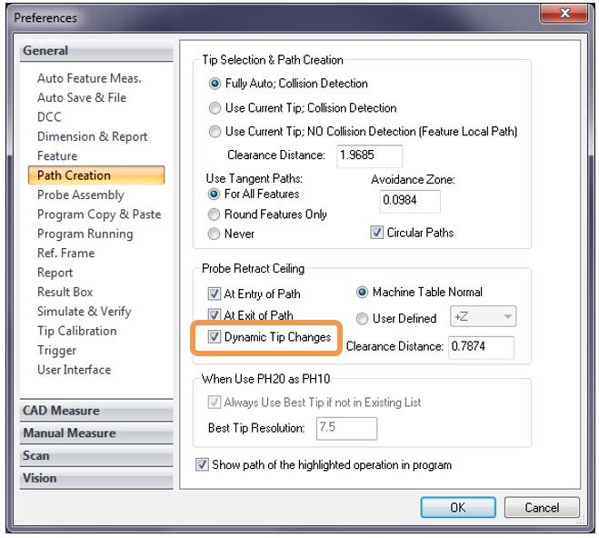Open Result Box preferences
This screenshot has height=538, width=599.
[x=65, y=292]
